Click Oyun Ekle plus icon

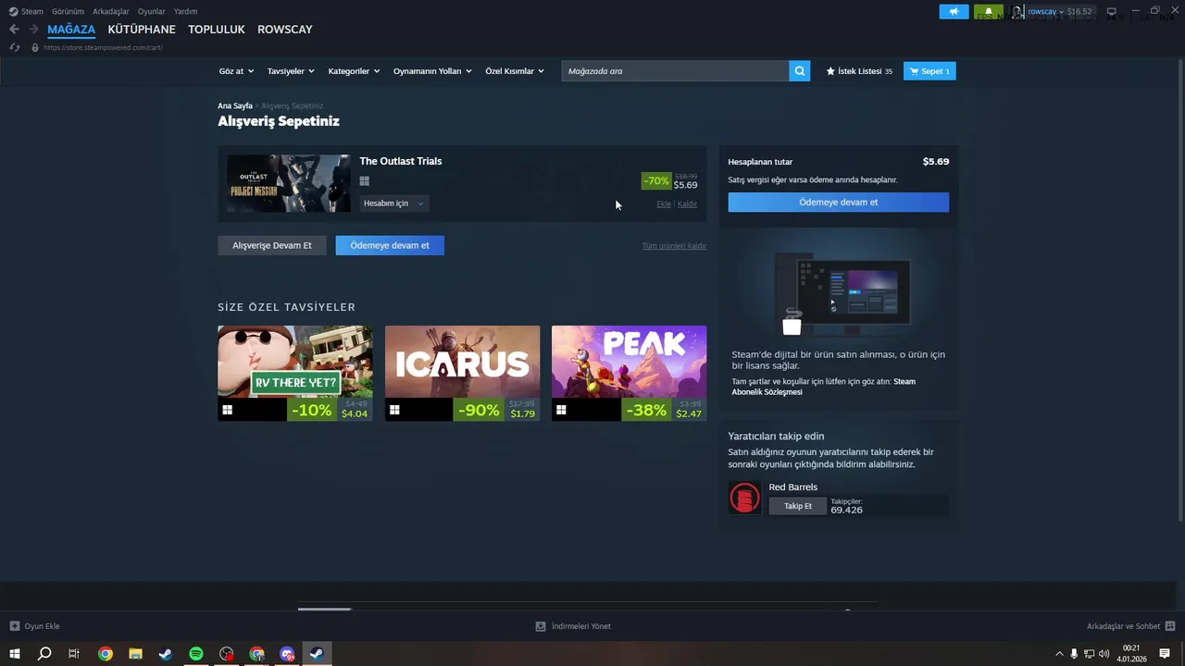coord(14,626)
